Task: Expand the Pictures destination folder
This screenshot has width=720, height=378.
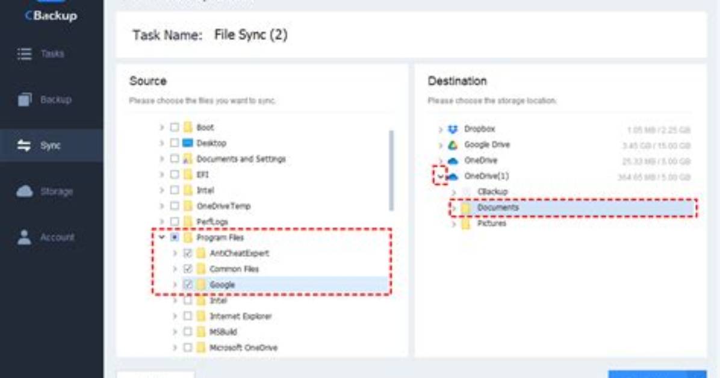Action: click(454, 224)
